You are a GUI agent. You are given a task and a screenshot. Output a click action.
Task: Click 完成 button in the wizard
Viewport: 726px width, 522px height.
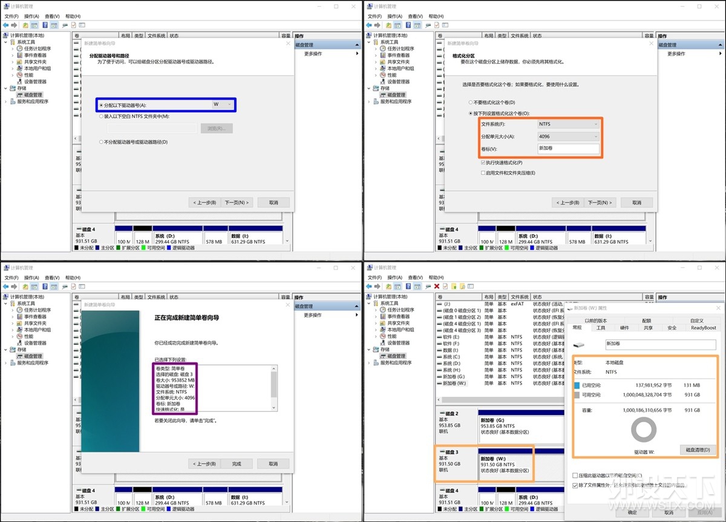(237, 464)
